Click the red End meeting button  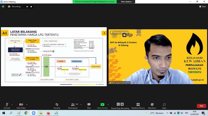click(x=201, y=106)
